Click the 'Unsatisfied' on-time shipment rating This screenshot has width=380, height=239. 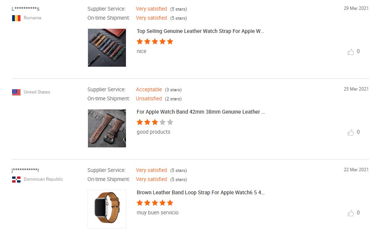tap(149, 99)
